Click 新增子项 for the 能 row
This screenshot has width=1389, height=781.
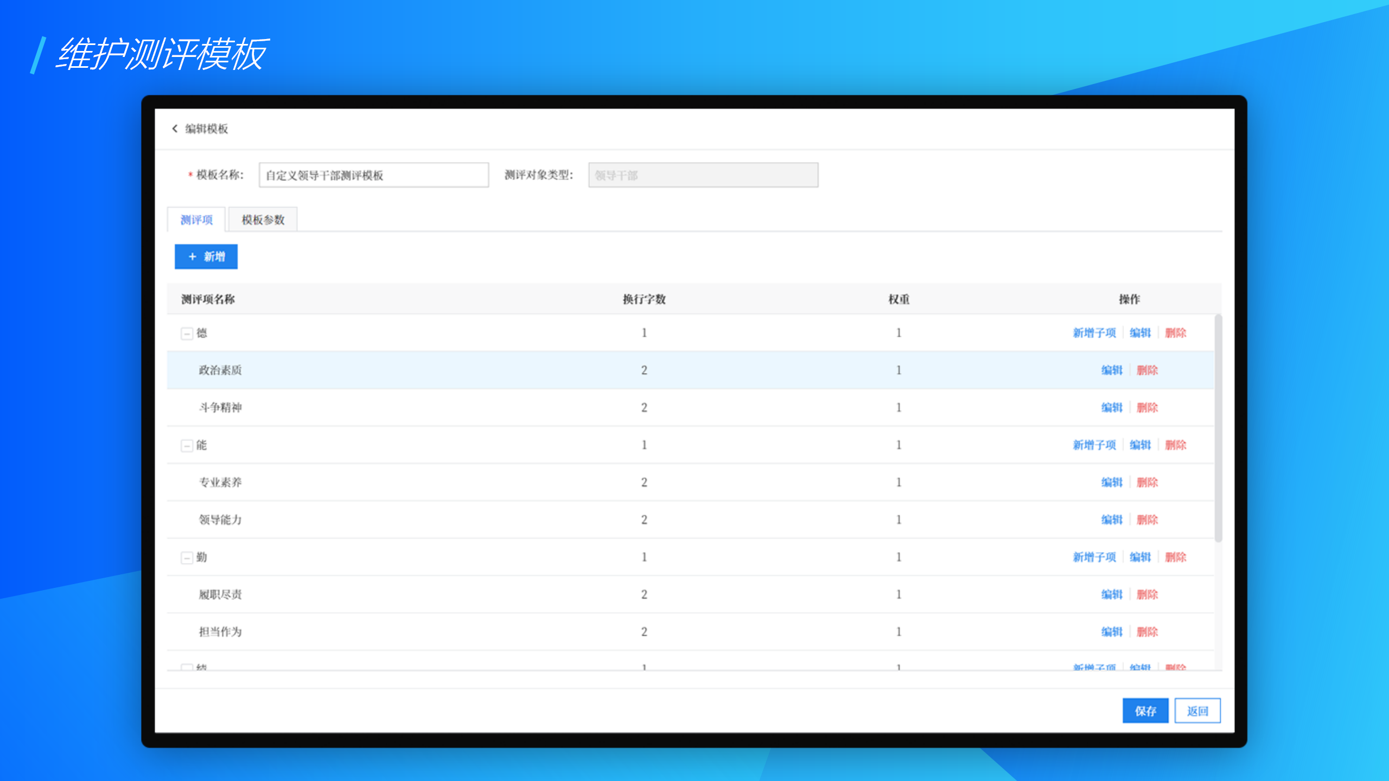click(1094, 445)
